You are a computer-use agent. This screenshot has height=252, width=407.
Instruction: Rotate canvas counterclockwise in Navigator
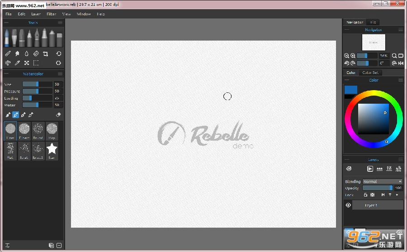coord(346,63)
